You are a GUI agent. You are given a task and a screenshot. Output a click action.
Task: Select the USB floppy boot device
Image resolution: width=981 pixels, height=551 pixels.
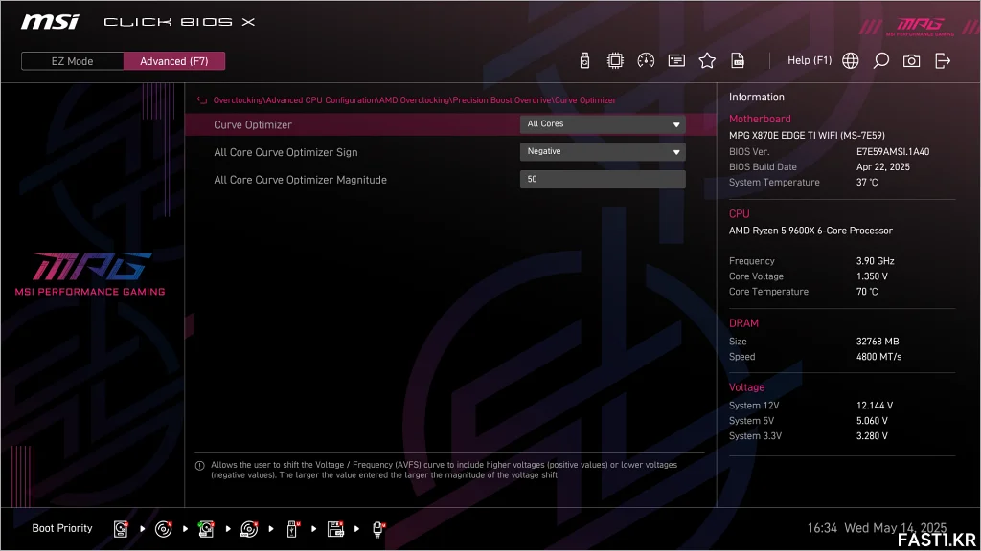pyautogui.click(x=335, y=529)
